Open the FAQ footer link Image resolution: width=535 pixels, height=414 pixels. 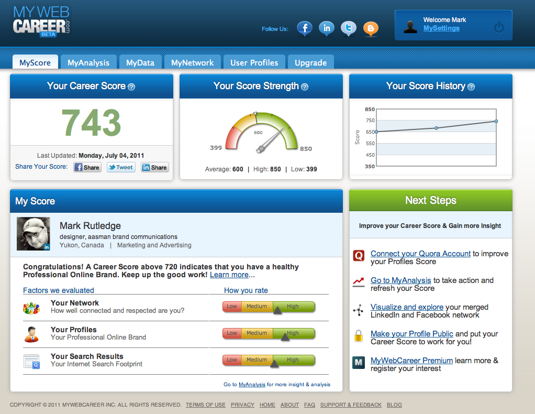pyautogui.click(x=309, y=405)
